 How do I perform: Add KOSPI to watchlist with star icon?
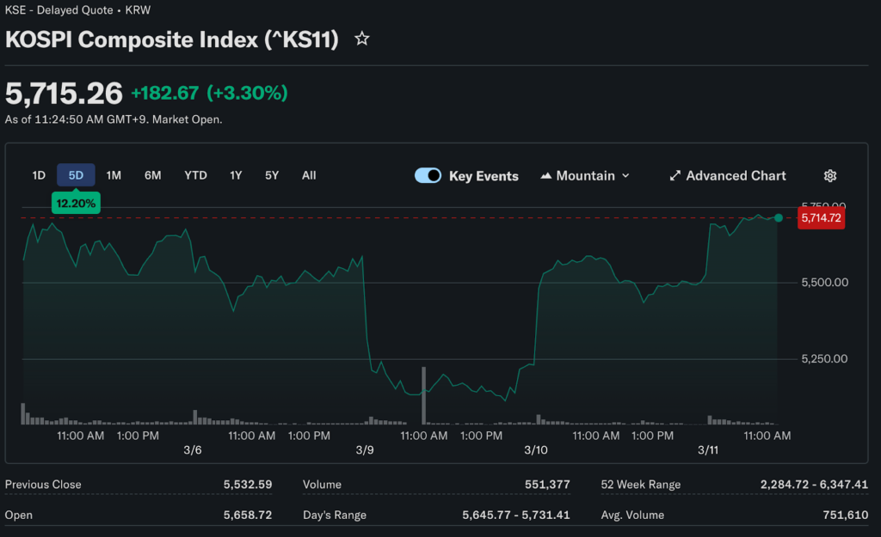(362, 39)
